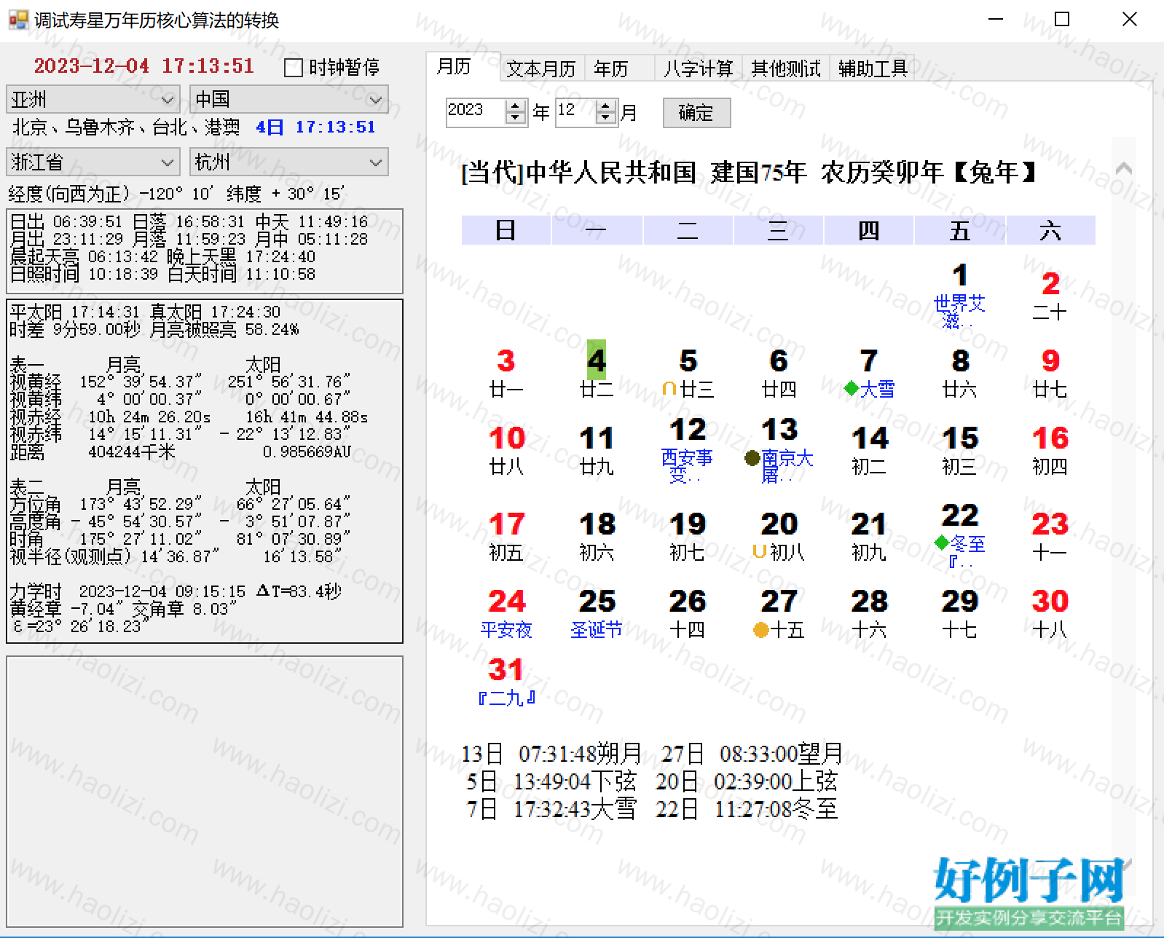Click inside the empty lower-left text box
The height and width of the screenshot is (938, 1164).
(205, 791)
